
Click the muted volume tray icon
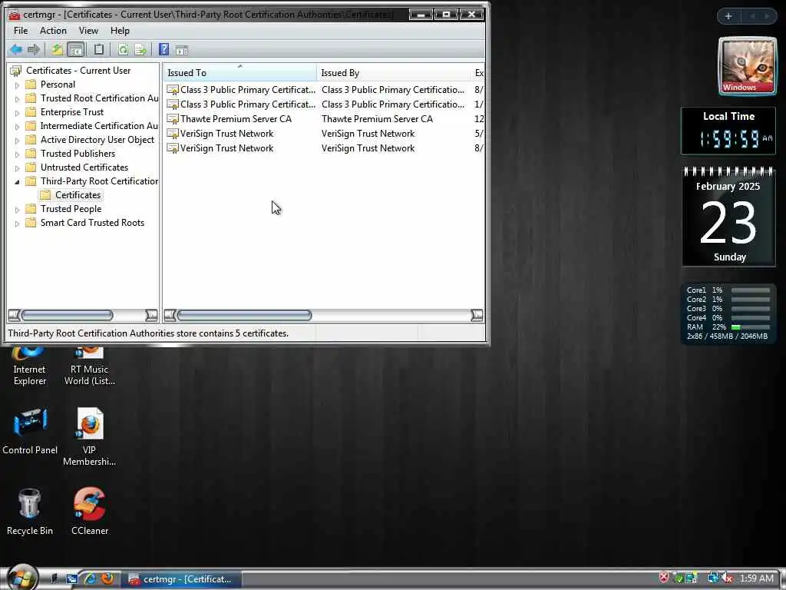tap(727, 578)
